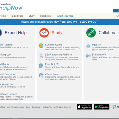Click the Study section heading
This screenshot has width=119, height=119.
pos(57,33)
